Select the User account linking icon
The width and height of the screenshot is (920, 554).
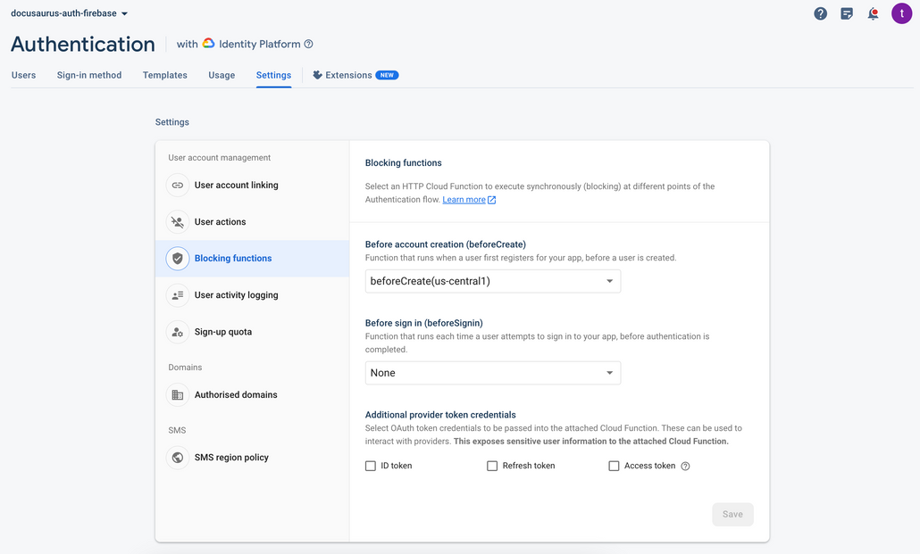[178, 185]
